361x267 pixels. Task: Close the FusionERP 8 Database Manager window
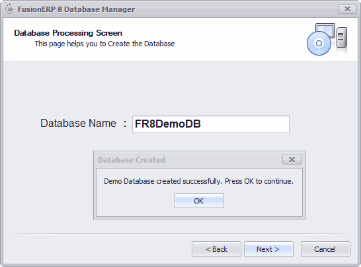347,9
